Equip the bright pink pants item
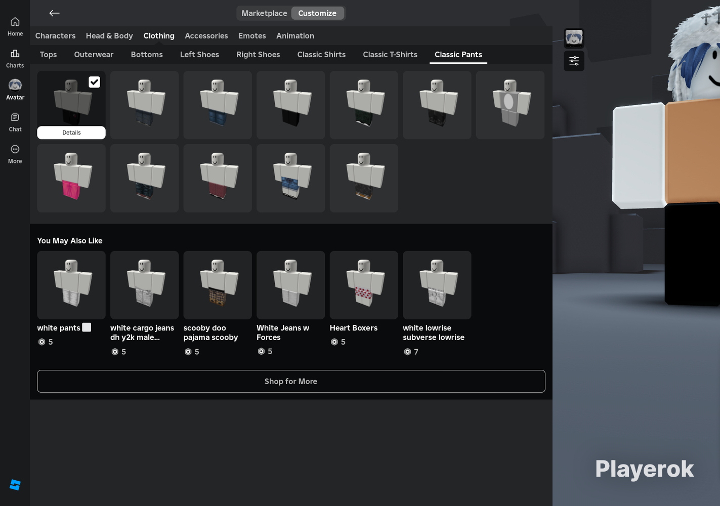This screenshot has width=720, height=506. click(71, 178)
